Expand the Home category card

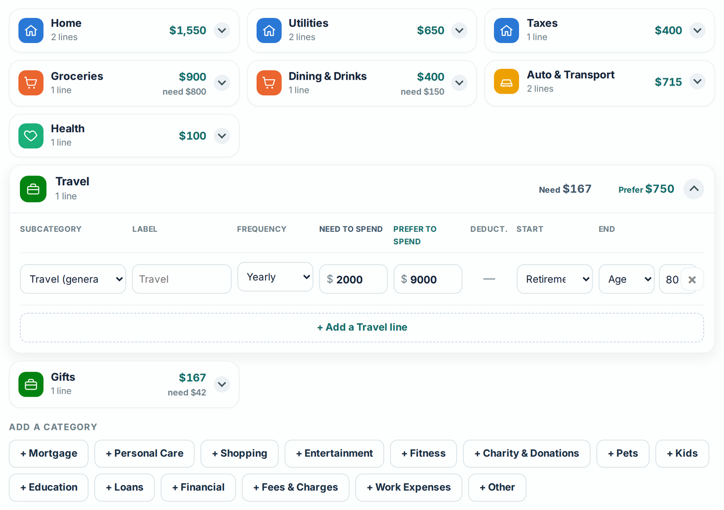222,30
